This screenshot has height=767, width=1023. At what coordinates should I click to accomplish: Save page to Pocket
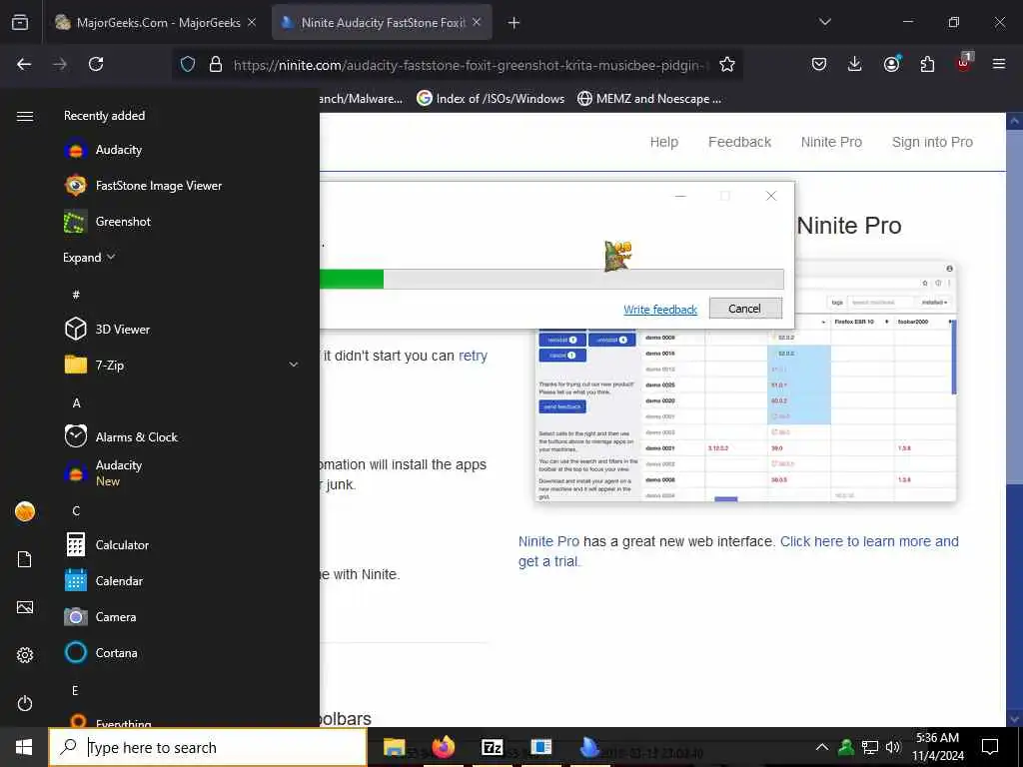pos(819,64)
